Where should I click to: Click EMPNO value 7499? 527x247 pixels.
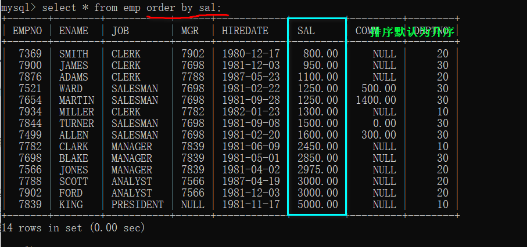(x=30, y=135)
